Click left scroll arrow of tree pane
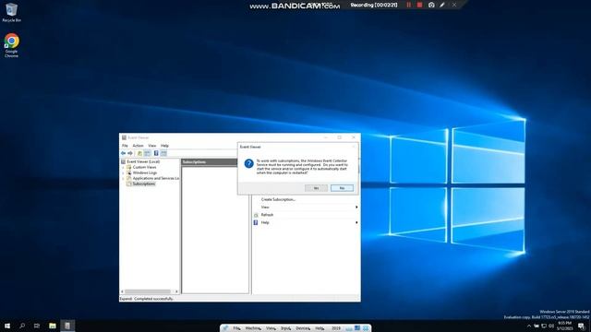This screenshot has height=332, width=591. tap(122, 291)
